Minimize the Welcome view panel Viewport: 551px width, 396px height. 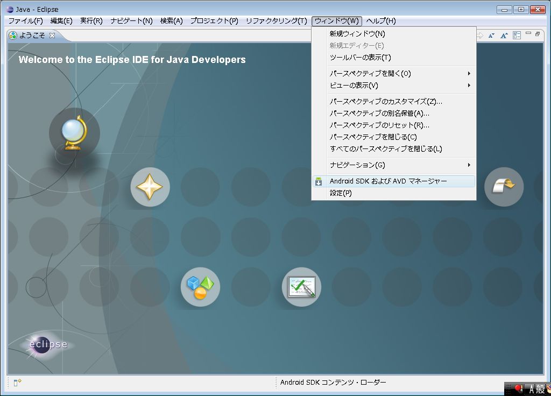tap(528, 33)
